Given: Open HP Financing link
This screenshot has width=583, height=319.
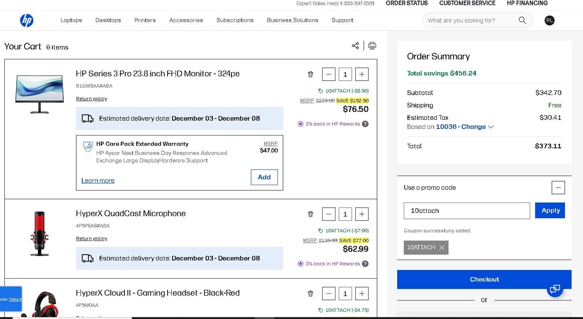Looking at the screenshot, I should (x=527, y=3).
